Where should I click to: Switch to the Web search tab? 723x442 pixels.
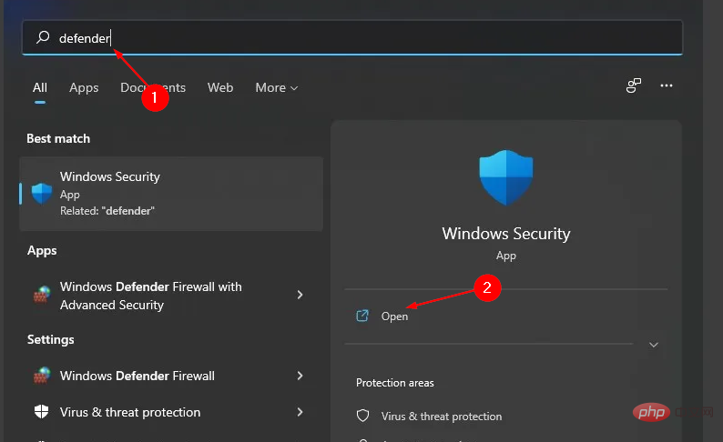(220, 88)
